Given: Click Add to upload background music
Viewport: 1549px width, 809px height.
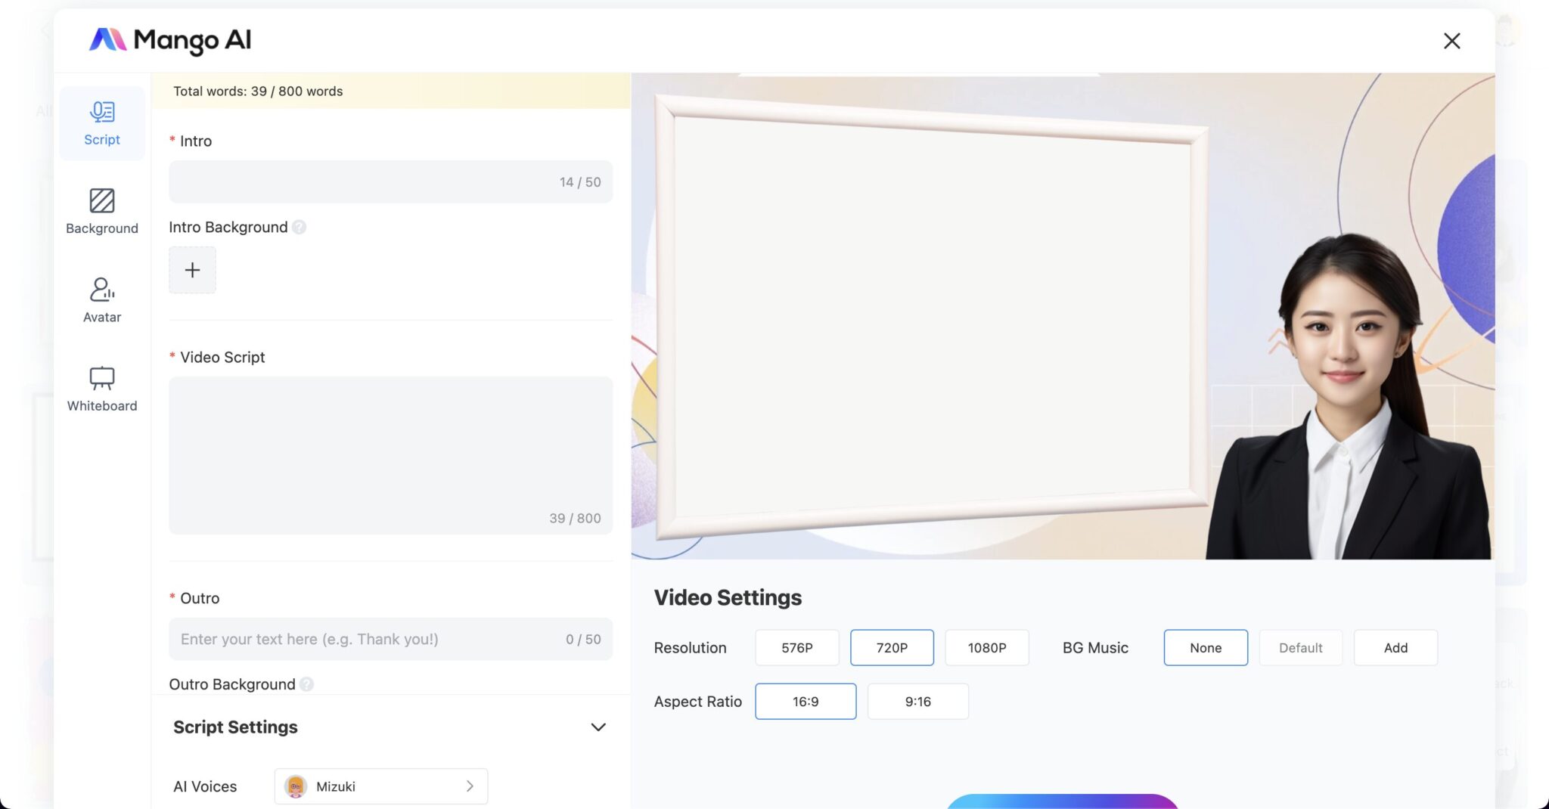Looking at the screenshot, I should tap(1395, 647).
